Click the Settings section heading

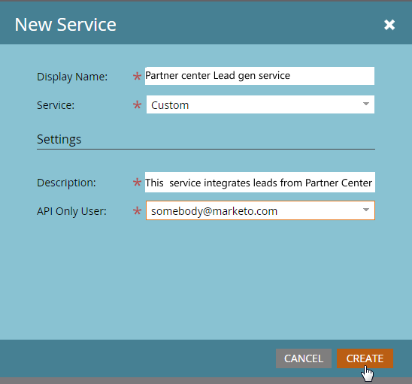pos(59,139)
